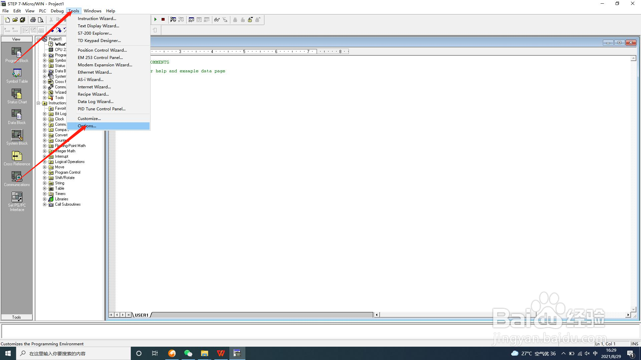Open Symbol Table in navigation bar
The width and height of the screenshot is (641, 360).
(17, 76)
